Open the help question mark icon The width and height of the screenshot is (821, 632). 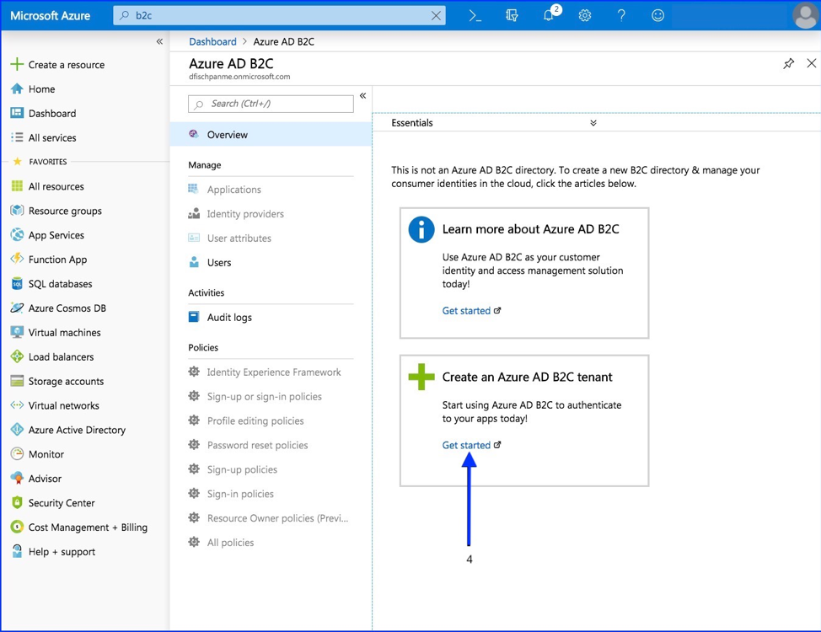click(x=621, y=16)
